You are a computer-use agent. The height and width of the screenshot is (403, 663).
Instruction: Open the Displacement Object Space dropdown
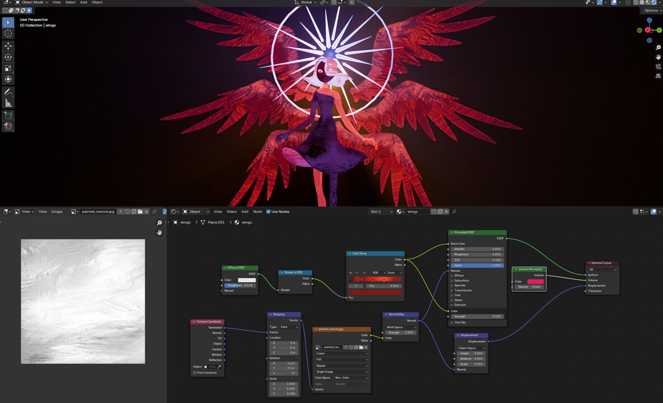pos(472,348)
